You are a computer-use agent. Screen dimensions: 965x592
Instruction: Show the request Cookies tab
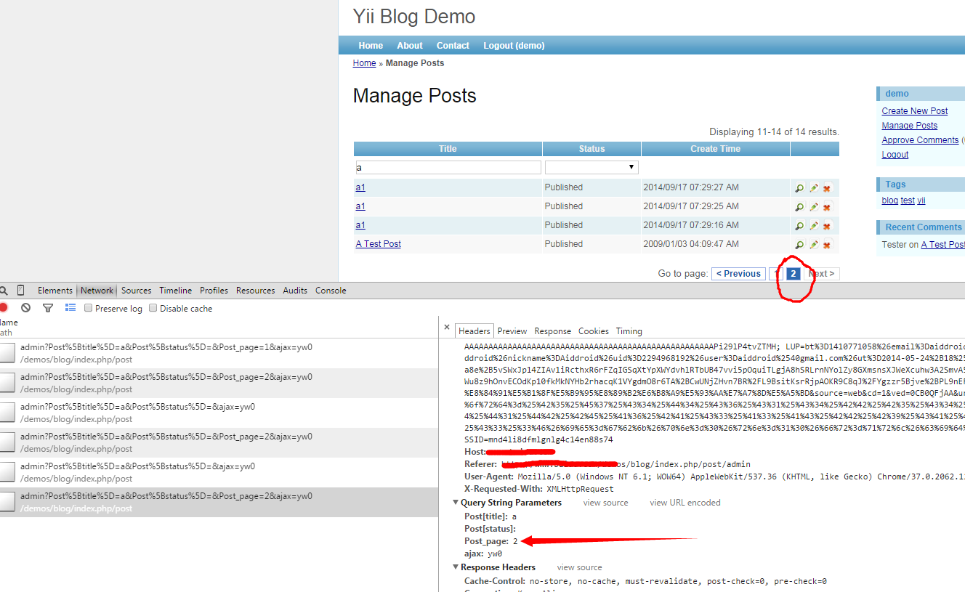click(594, 331)
